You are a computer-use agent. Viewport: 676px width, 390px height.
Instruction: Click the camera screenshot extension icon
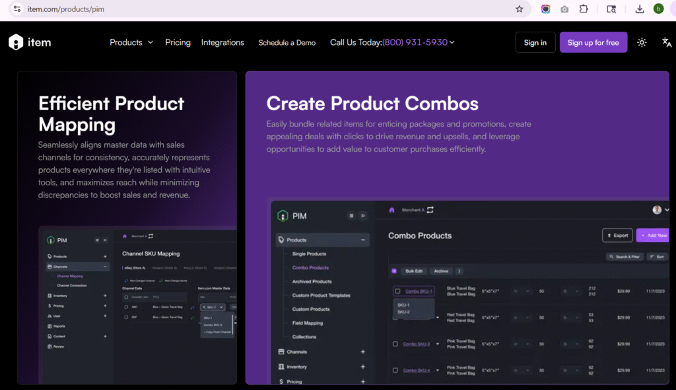pyautogui.click(x=564, y=9)
